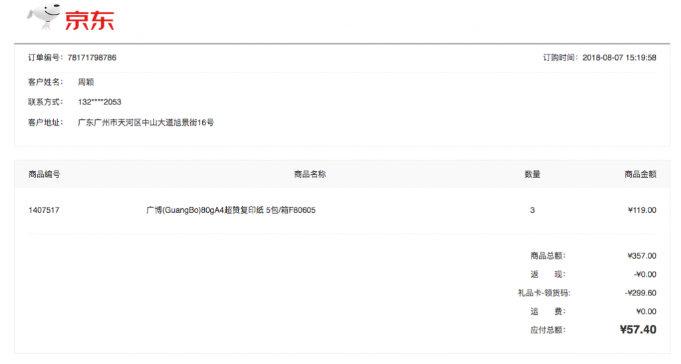Click the quantity value 3
The width and height of the screenshot is (681, 364).
tap(532, 210)
